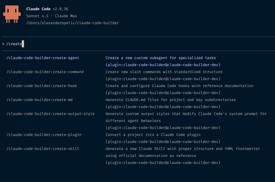The image size is (275, 182).
Task: Click 'Generate custom output styles' description
Action: point(186,114)
